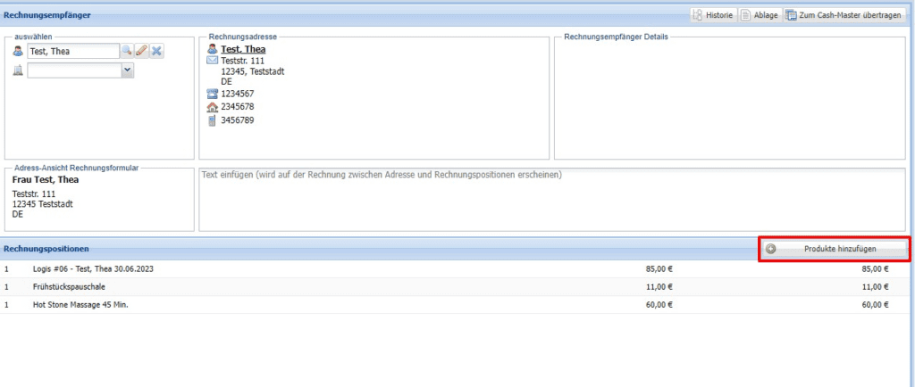Click Zum Cash-Master übertragen

tap(843, 15)
